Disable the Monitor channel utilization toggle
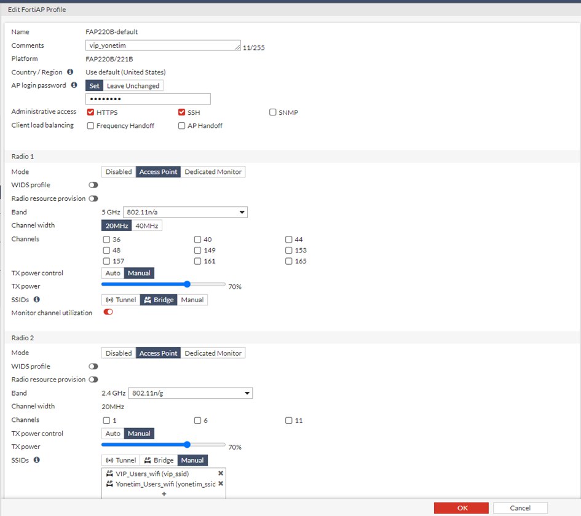 [x=108, y=311]
